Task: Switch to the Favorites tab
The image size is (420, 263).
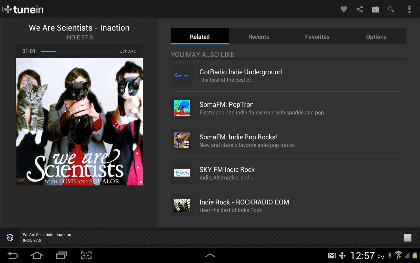Action: 317,36
